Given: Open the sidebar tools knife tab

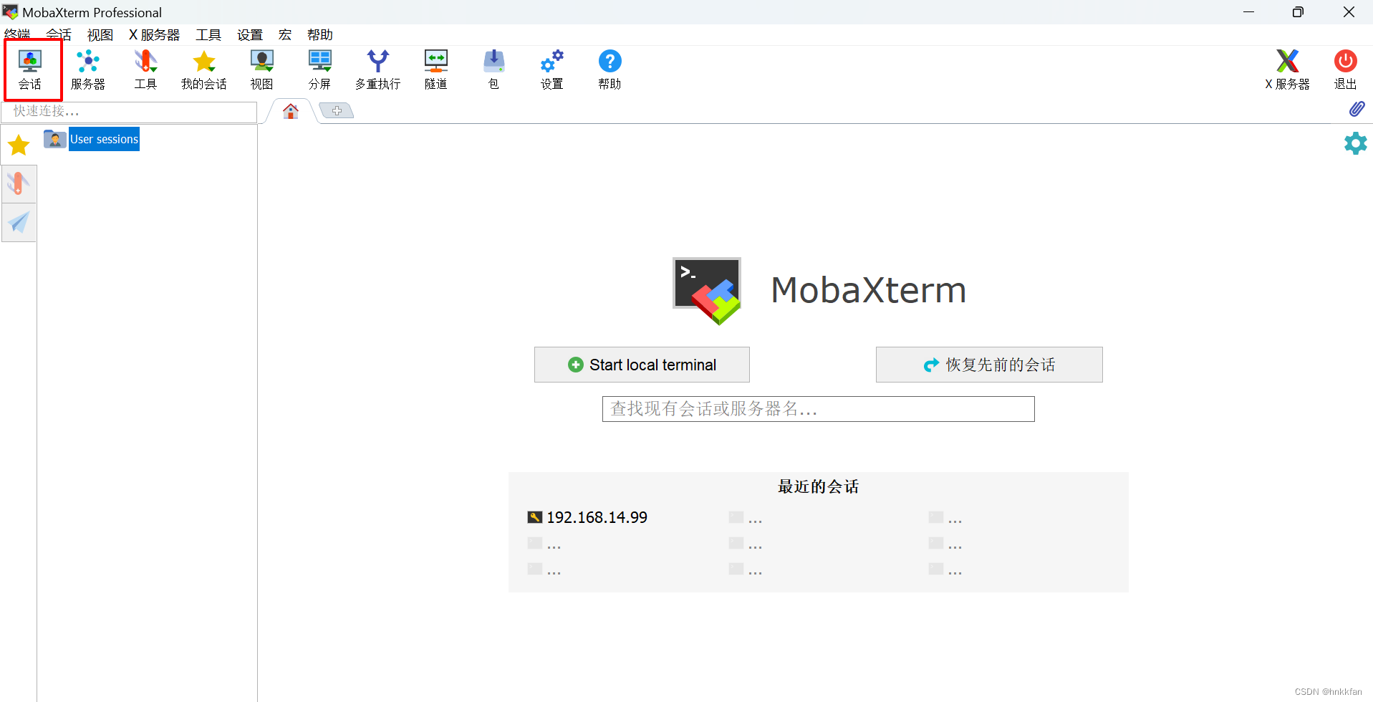Looking at the screenshot, I should pos(19,184).
